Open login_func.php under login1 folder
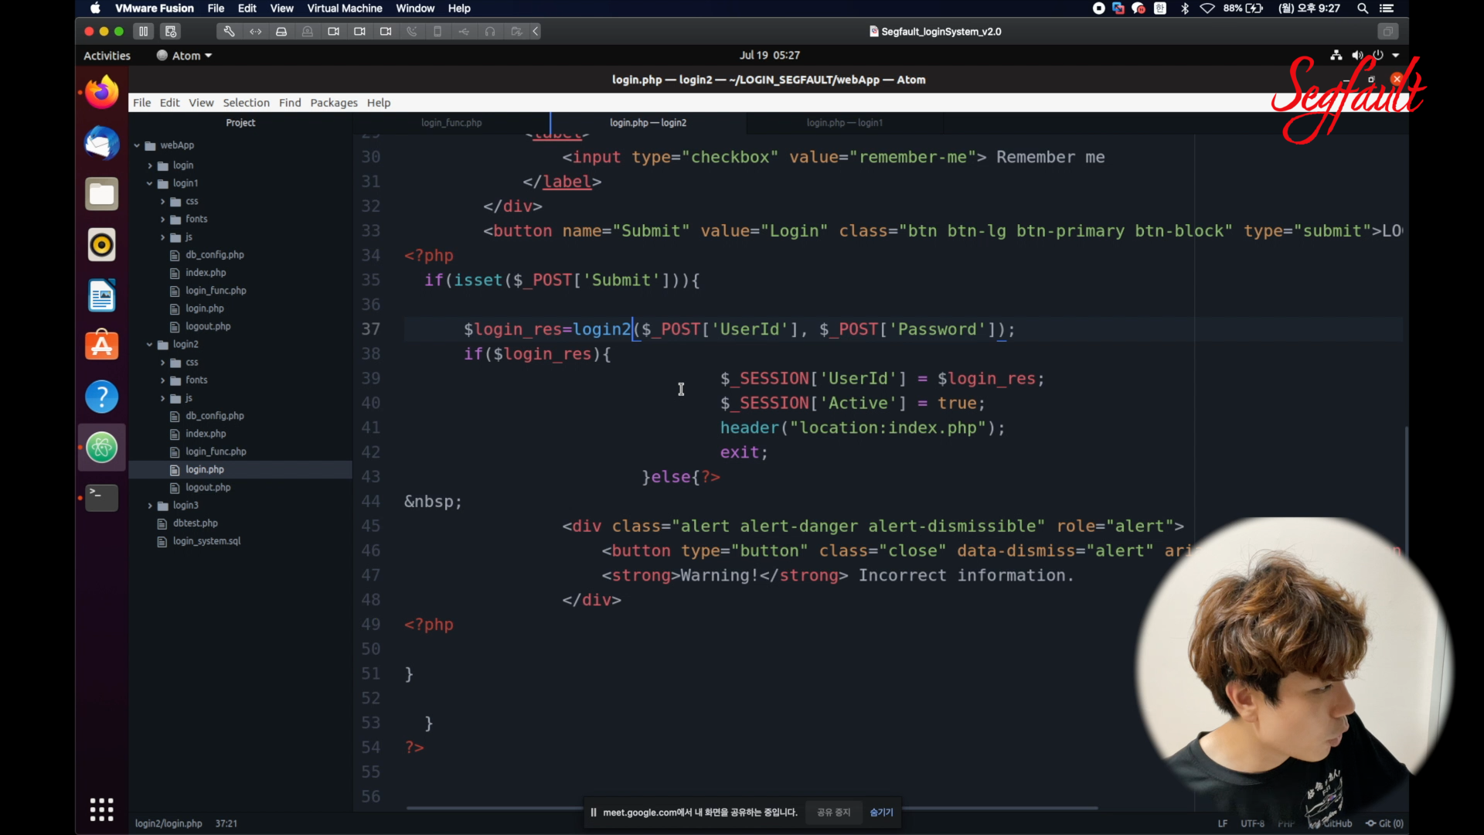1484x835 pixels. 216,291
